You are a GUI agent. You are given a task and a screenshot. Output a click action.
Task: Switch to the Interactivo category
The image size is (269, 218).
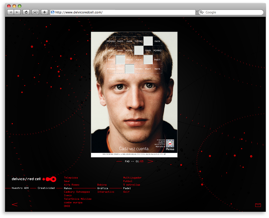pyautogui.click(x=106, y=192)
